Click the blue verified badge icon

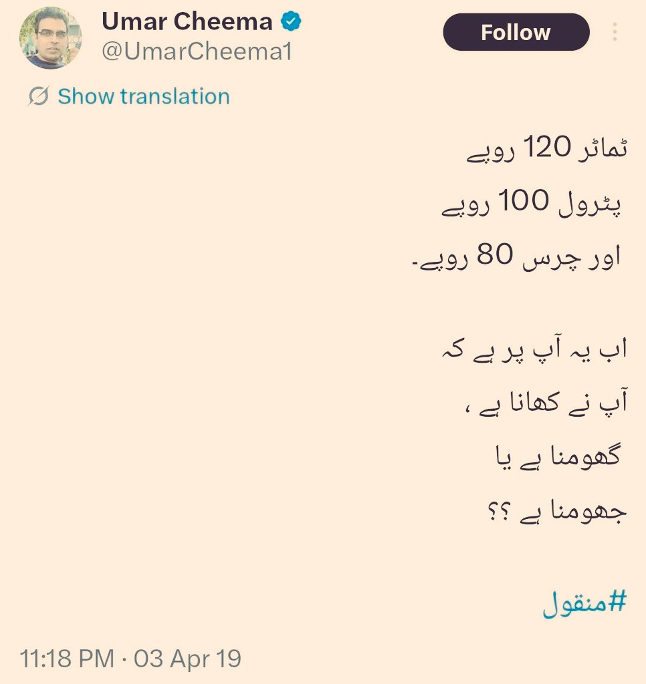[291, 21]
